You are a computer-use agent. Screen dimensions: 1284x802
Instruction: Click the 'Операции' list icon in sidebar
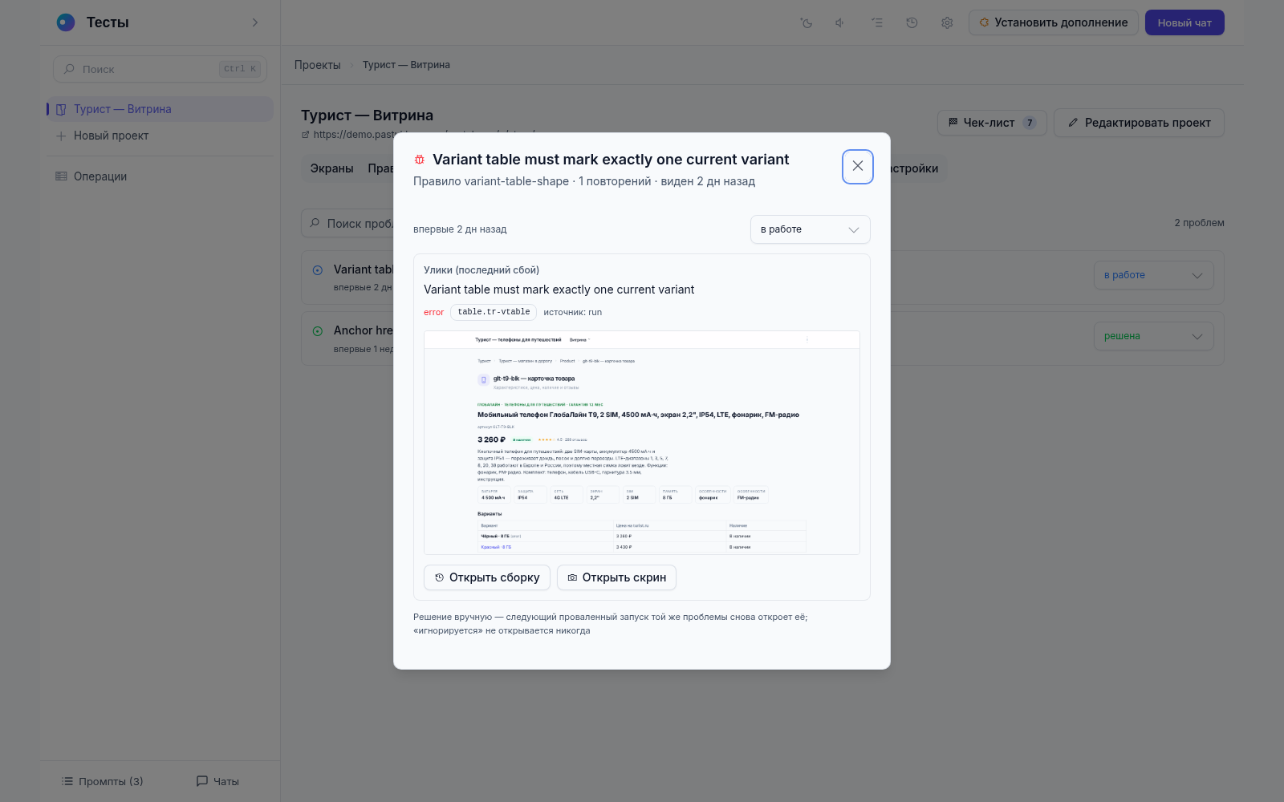61,176
